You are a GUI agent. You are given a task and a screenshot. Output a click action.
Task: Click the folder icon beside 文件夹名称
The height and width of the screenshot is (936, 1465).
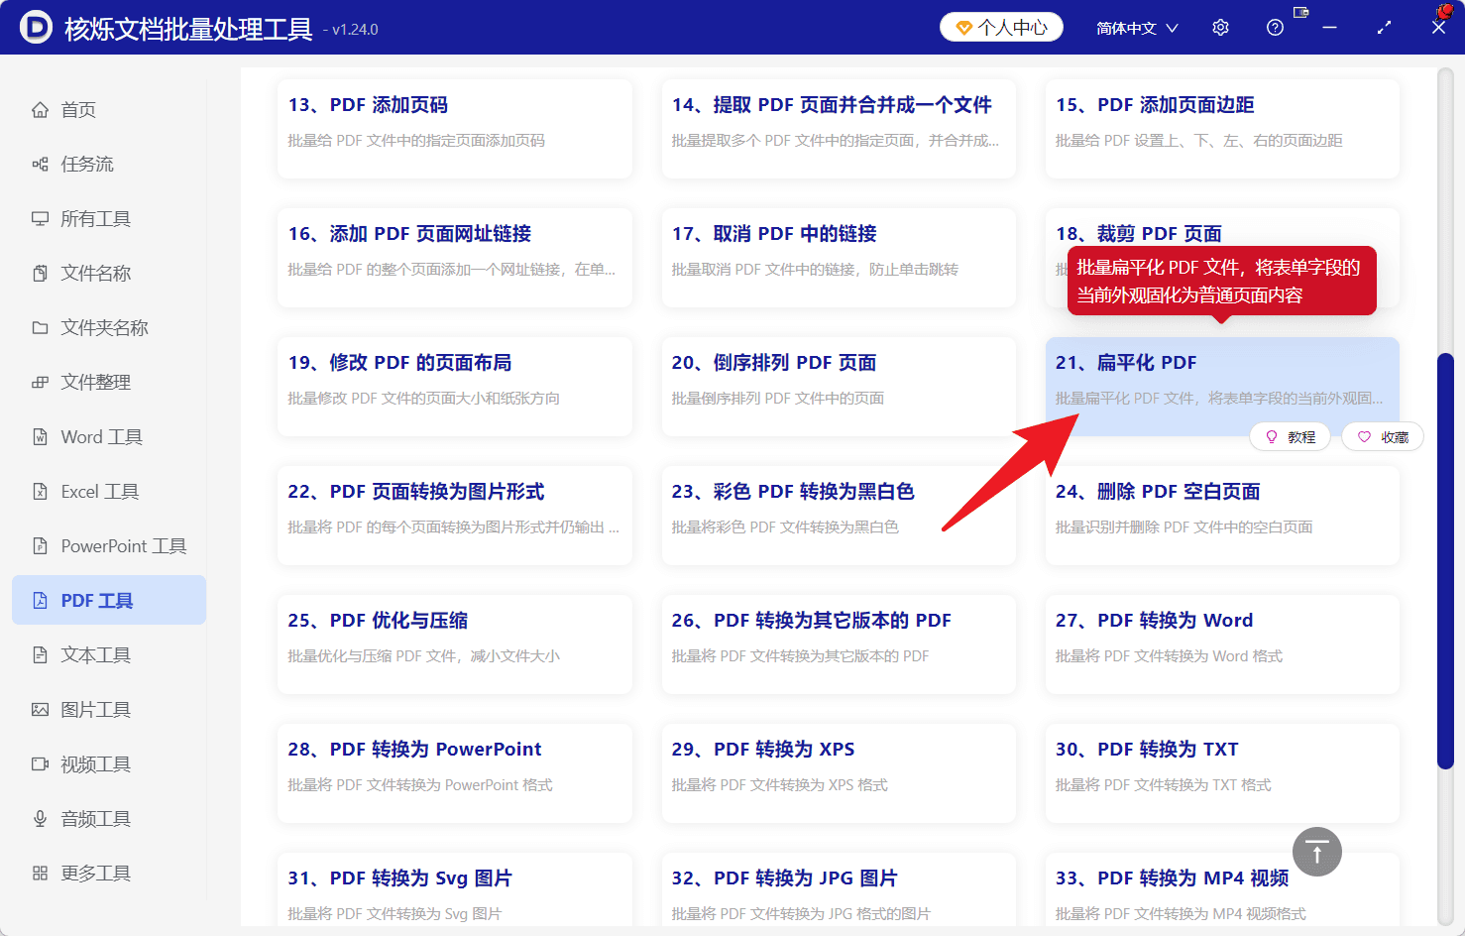point(40,328)
